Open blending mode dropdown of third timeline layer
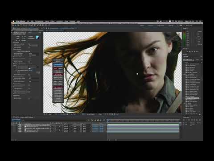214x161 pixels. [67, 128]
